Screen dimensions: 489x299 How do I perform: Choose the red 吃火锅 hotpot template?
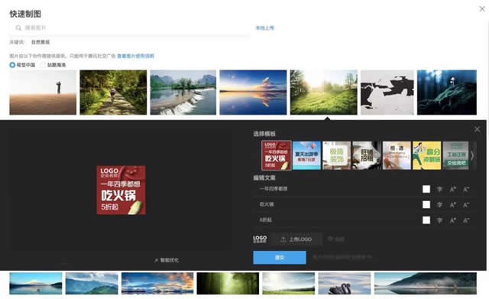pos(277,155)
